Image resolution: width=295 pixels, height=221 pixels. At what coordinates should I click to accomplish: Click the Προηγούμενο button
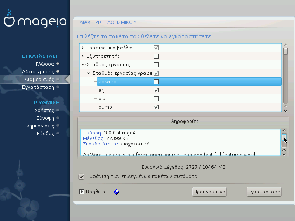point(209,192)
